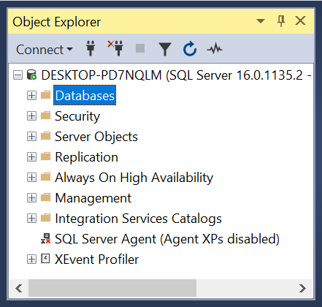Click the Replication folder icon
The image size is (322, 307).
tap(45, 156)
